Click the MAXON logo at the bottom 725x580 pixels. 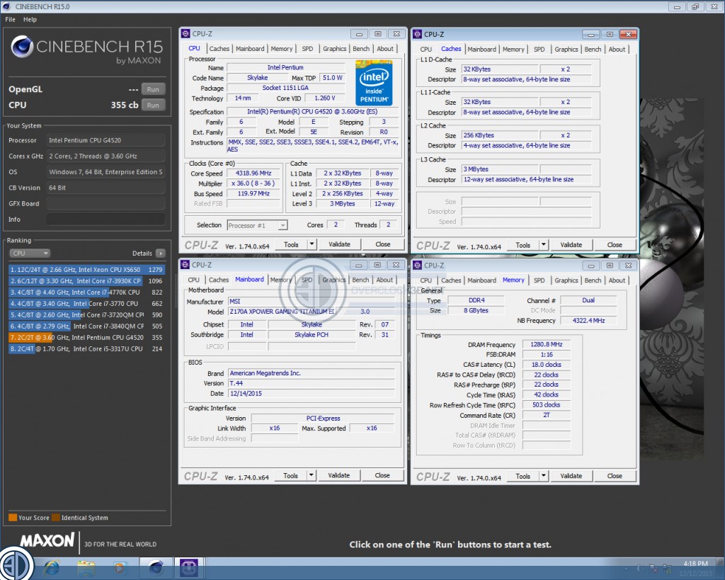pos(47,540)
